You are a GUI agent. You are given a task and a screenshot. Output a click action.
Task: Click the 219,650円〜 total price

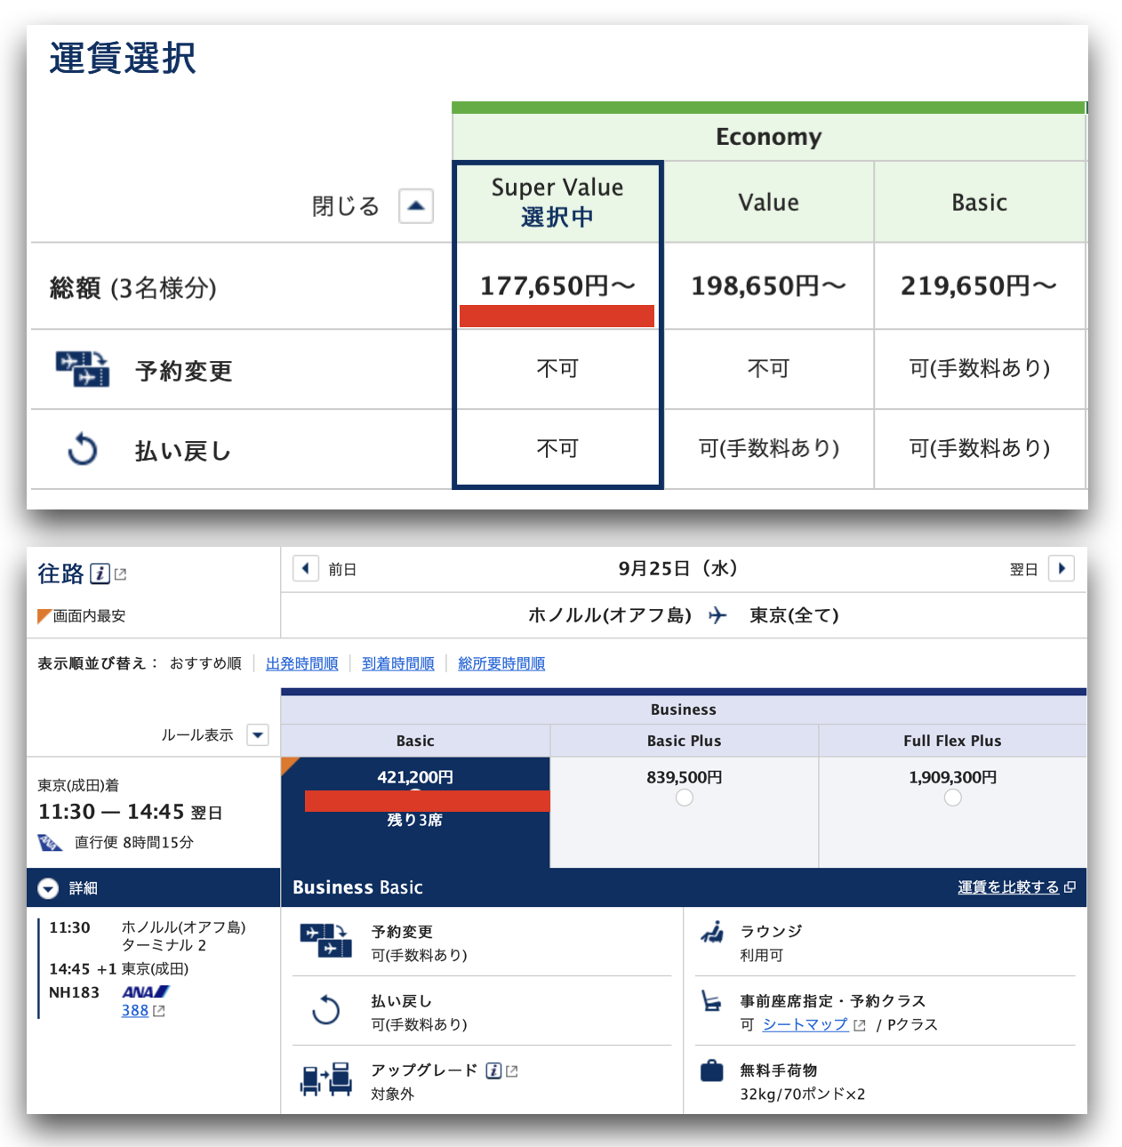[979, 285]
